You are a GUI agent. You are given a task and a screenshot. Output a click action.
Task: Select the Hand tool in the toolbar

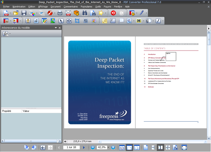click(28, 21)
